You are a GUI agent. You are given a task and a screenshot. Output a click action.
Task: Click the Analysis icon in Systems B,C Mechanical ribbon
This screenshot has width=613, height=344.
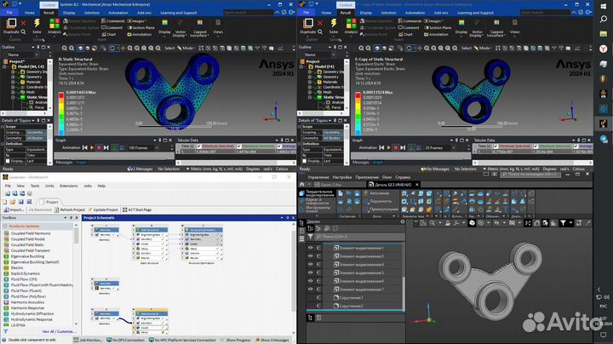pos(54,24)
